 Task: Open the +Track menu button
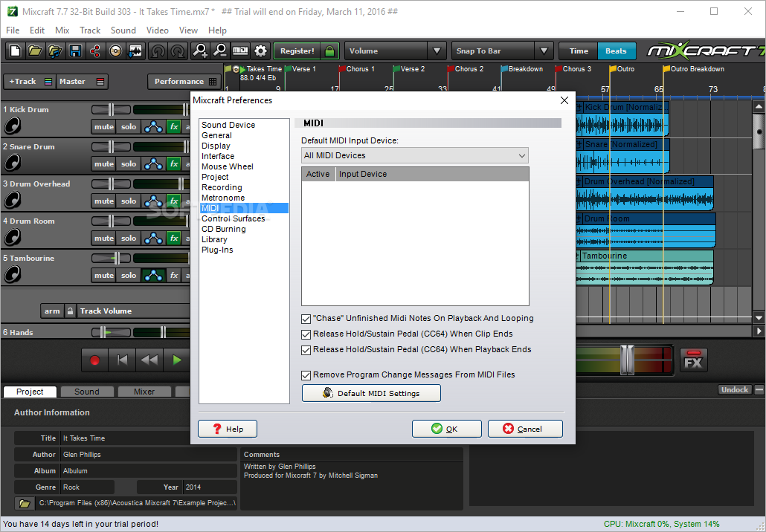pyautogui.click(x=29, y=82)
